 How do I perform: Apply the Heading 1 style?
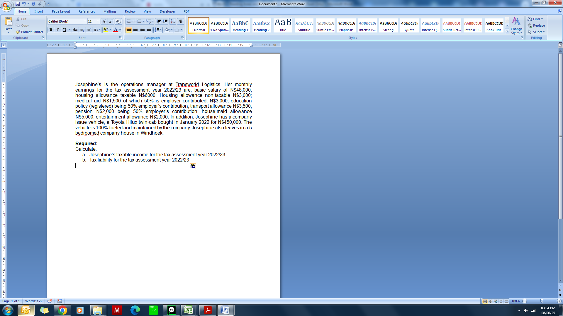[x=240, y=26]
